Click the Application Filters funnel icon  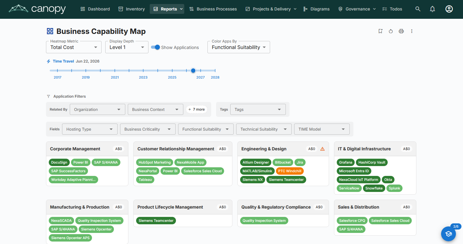pyautogui.click(x=48, y=96)
